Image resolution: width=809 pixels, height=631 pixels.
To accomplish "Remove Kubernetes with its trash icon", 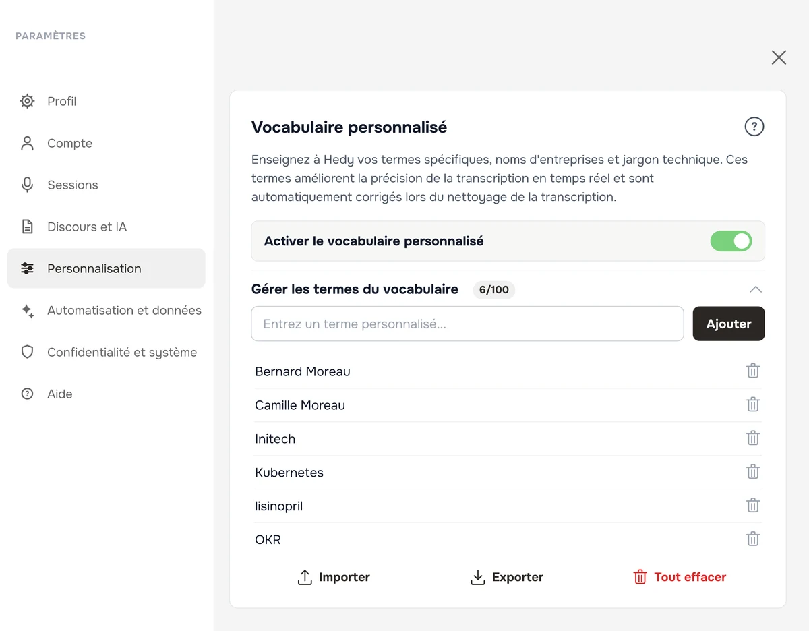I will coord(753,472).
